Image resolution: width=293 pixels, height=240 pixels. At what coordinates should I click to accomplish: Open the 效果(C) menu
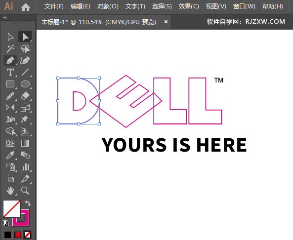(189, 6)
